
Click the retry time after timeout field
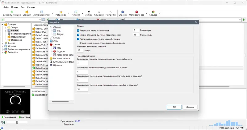pos(82,80)
